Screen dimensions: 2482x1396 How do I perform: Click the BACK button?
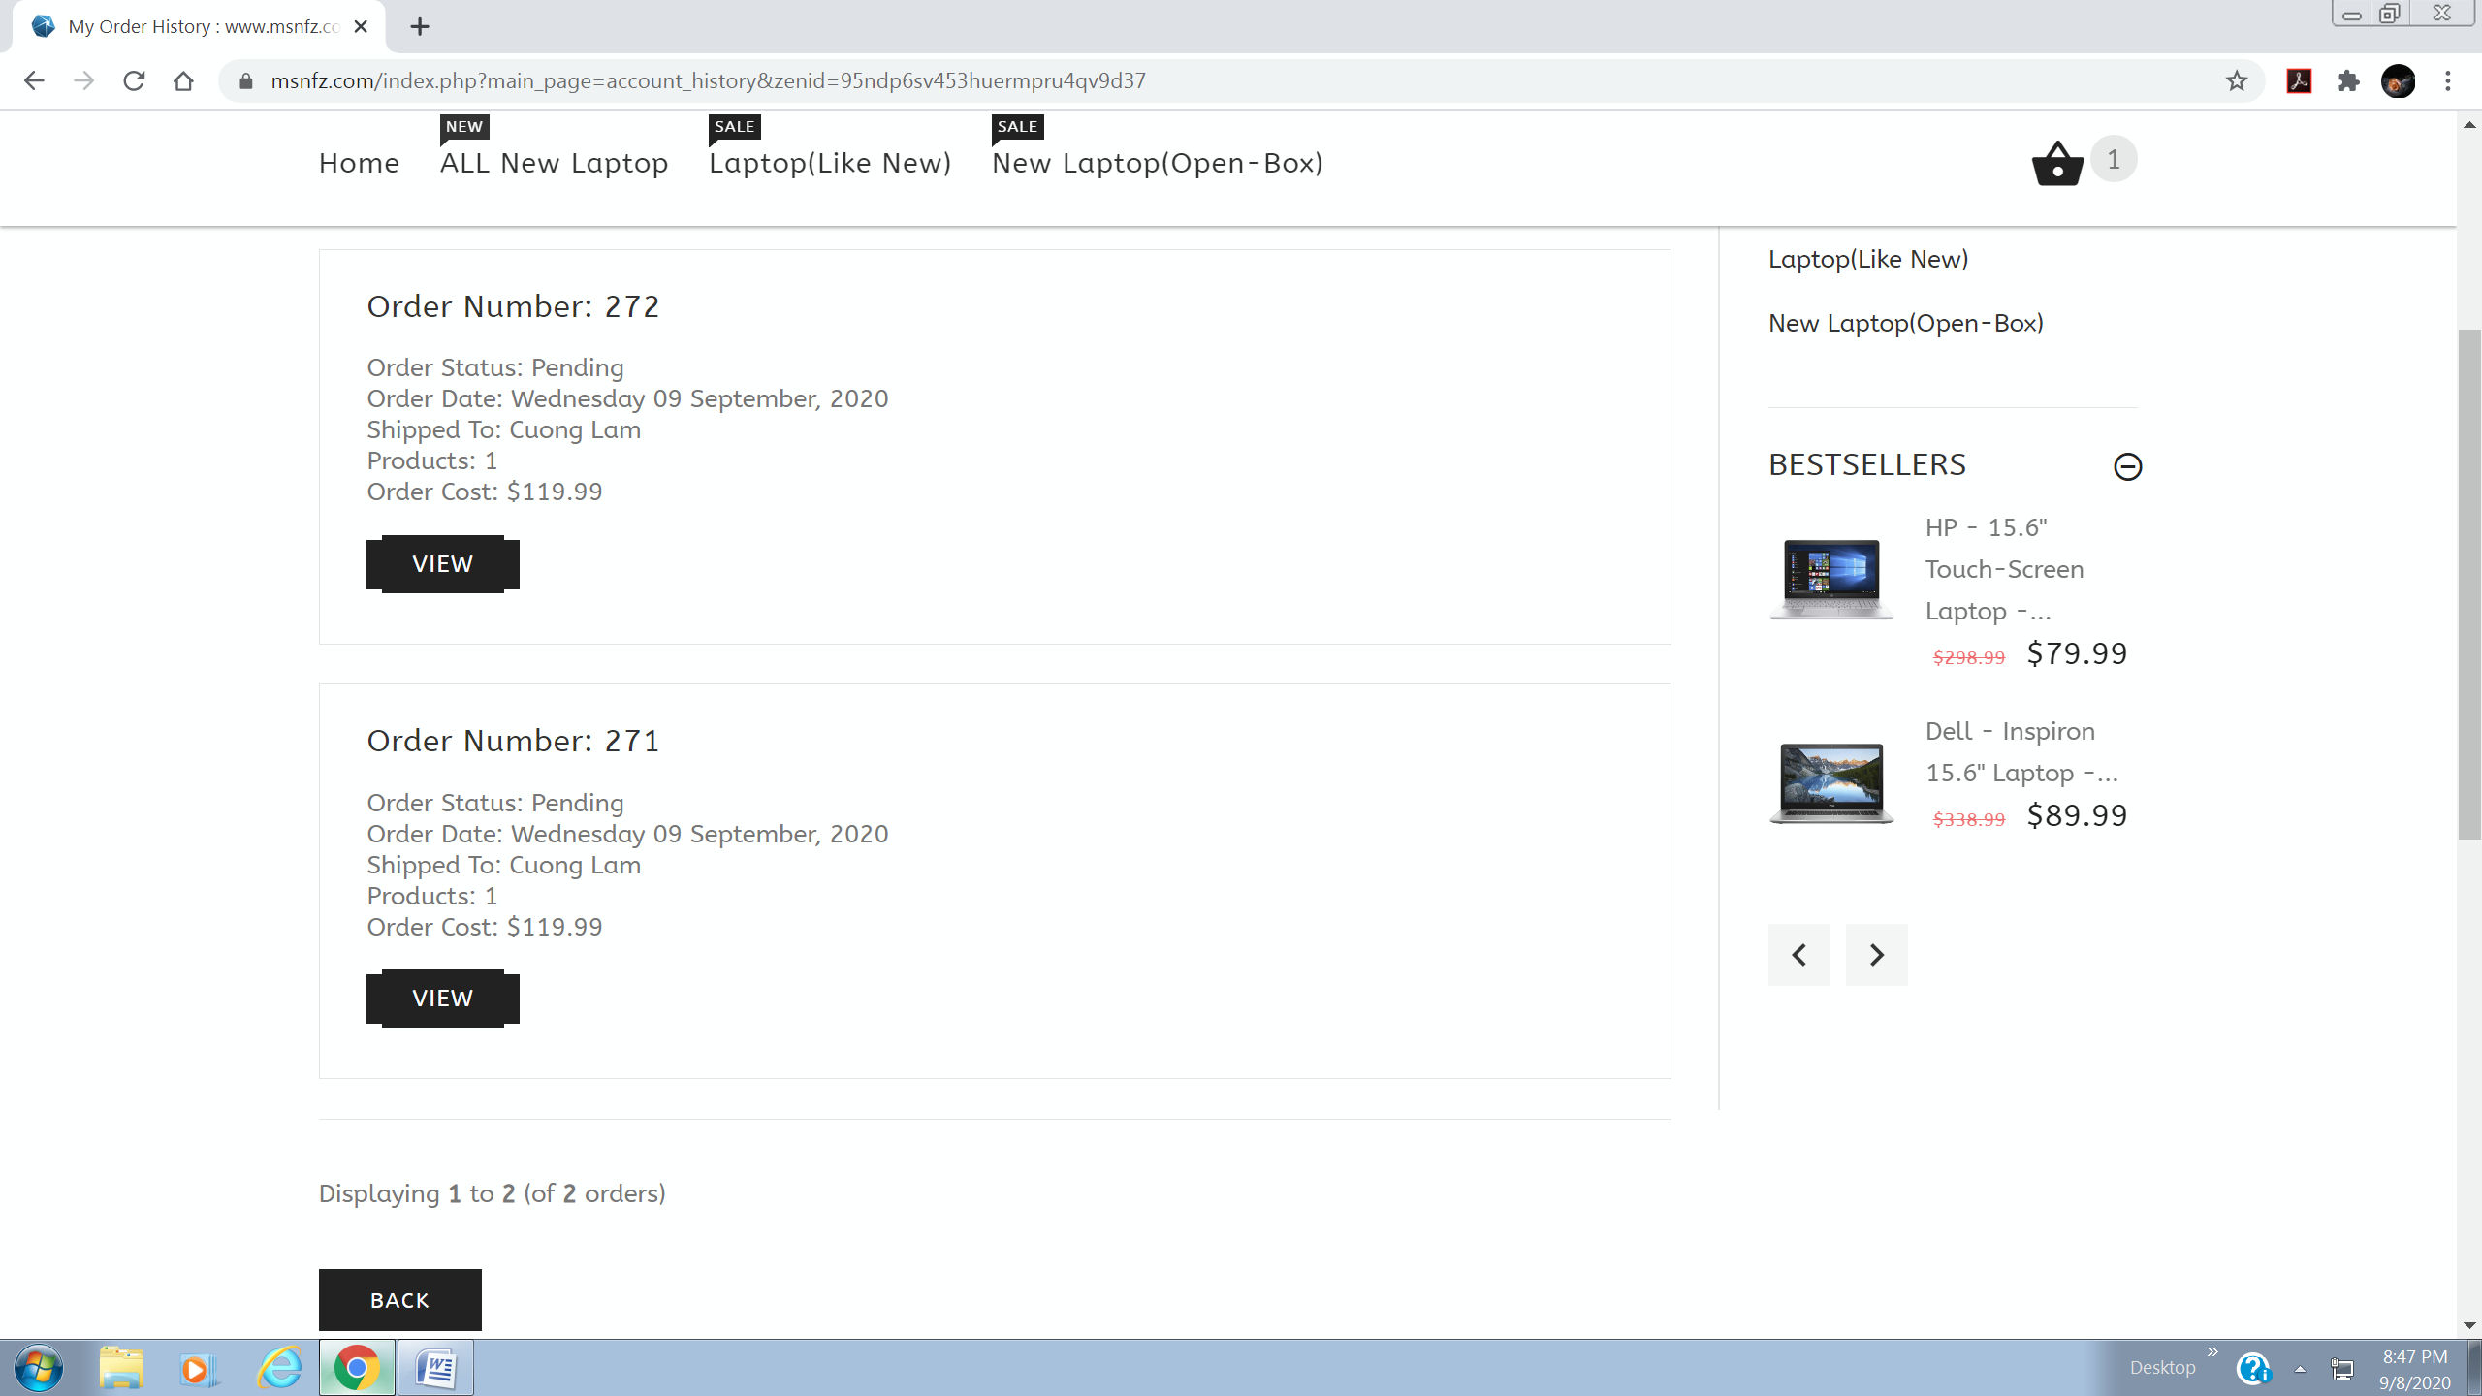400,1300
